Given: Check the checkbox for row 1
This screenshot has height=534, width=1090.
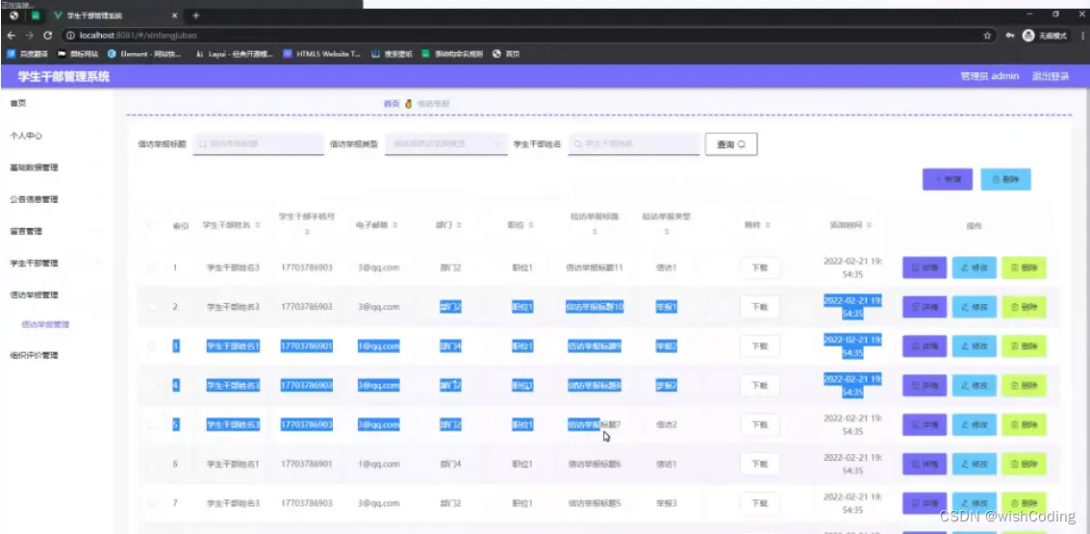Looking at the screenshot, I should point(152,267).
